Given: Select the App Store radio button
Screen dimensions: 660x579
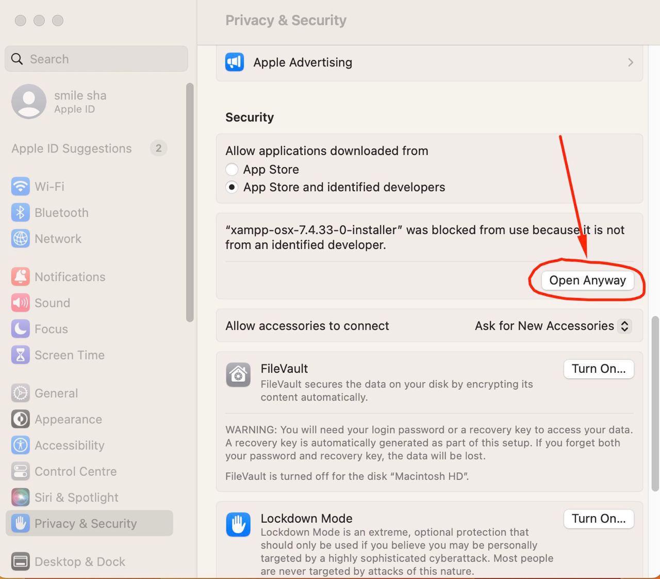Looking at the screenshot, I should point(232,169).
